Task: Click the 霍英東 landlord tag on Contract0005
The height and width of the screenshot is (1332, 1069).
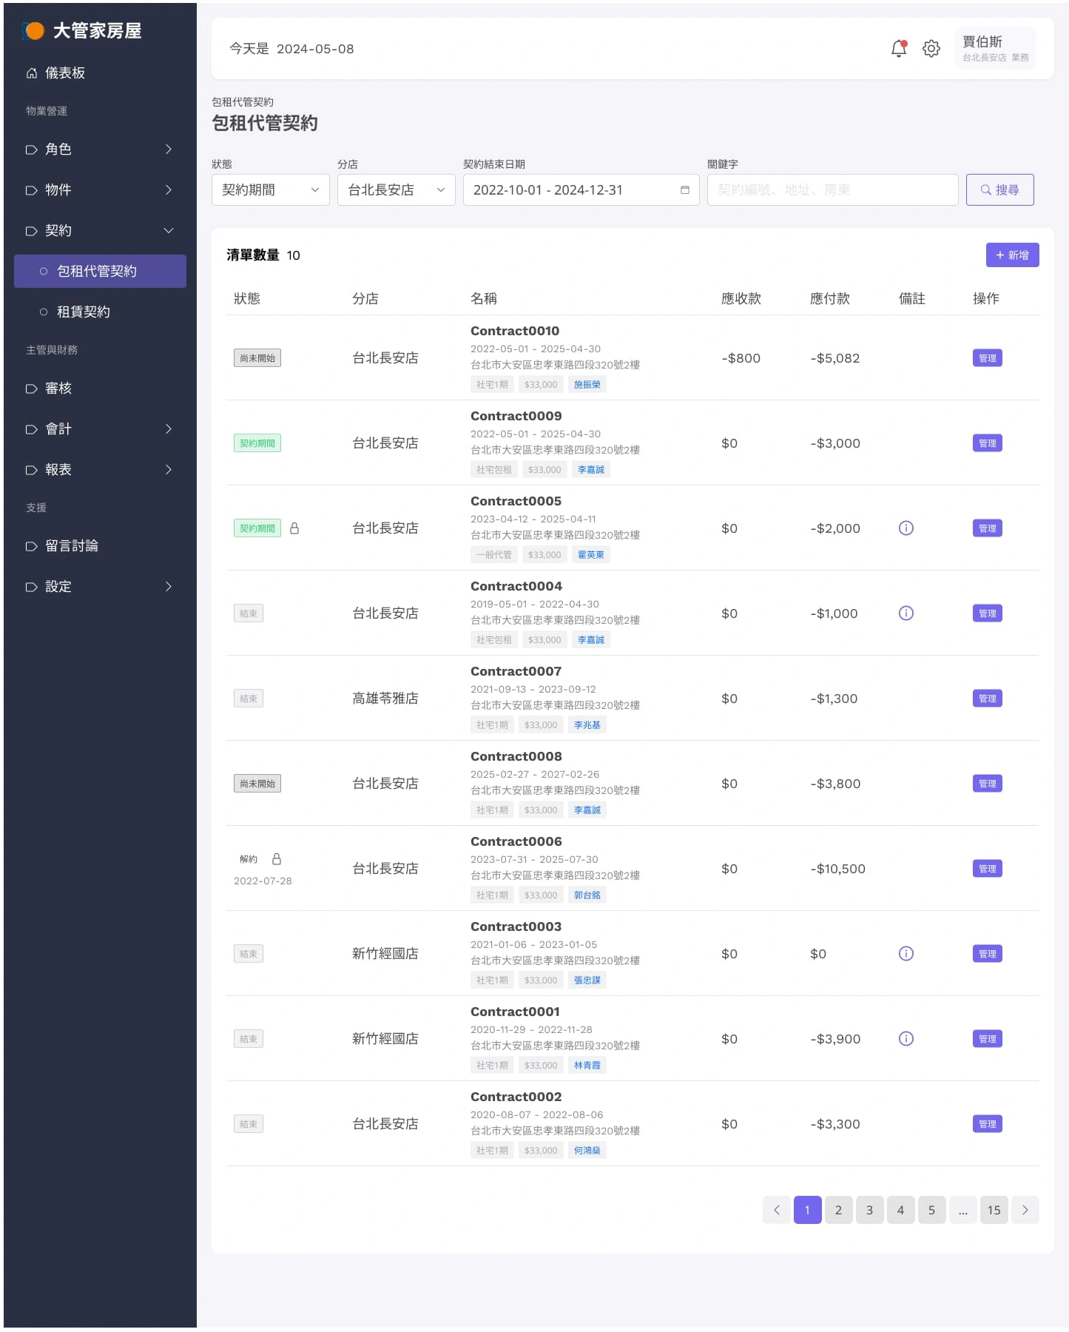Action: [x=590, y=555]
